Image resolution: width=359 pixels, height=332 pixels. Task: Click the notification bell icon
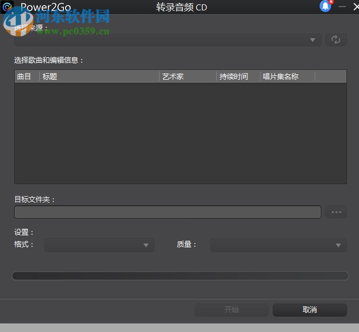tap(326, 6)
